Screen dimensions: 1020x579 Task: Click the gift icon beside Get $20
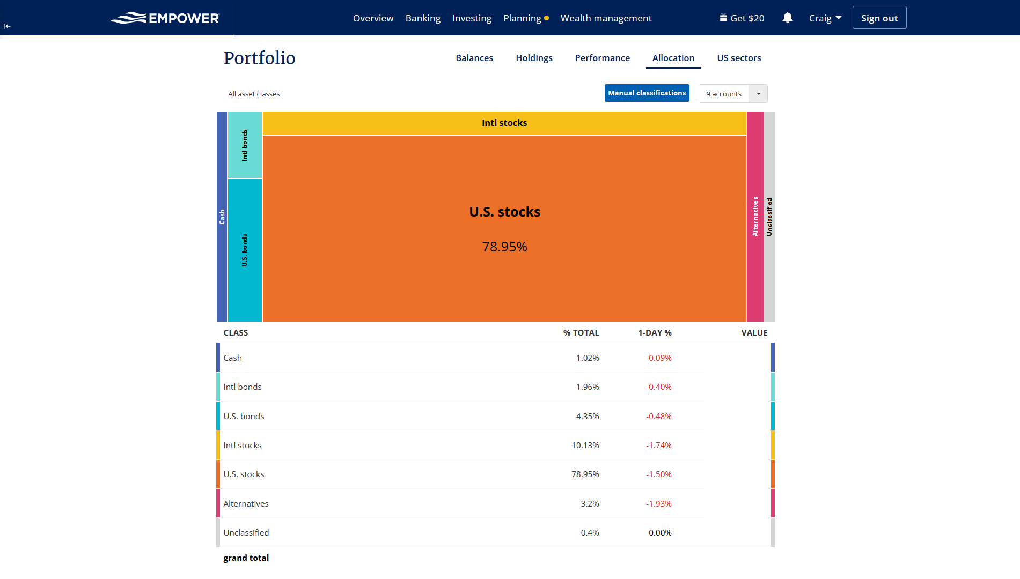723,18
